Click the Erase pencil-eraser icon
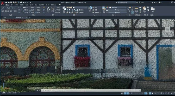 [x=44, y=8]
